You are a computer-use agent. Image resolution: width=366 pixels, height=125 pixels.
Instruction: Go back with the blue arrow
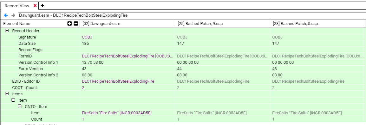click(6, 15)
